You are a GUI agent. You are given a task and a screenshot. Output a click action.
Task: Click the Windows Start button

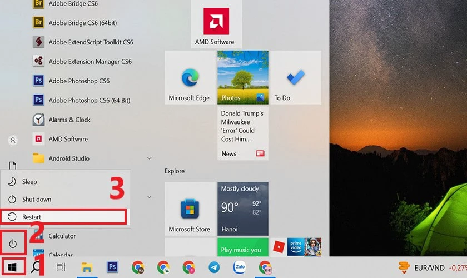[13, 267]
